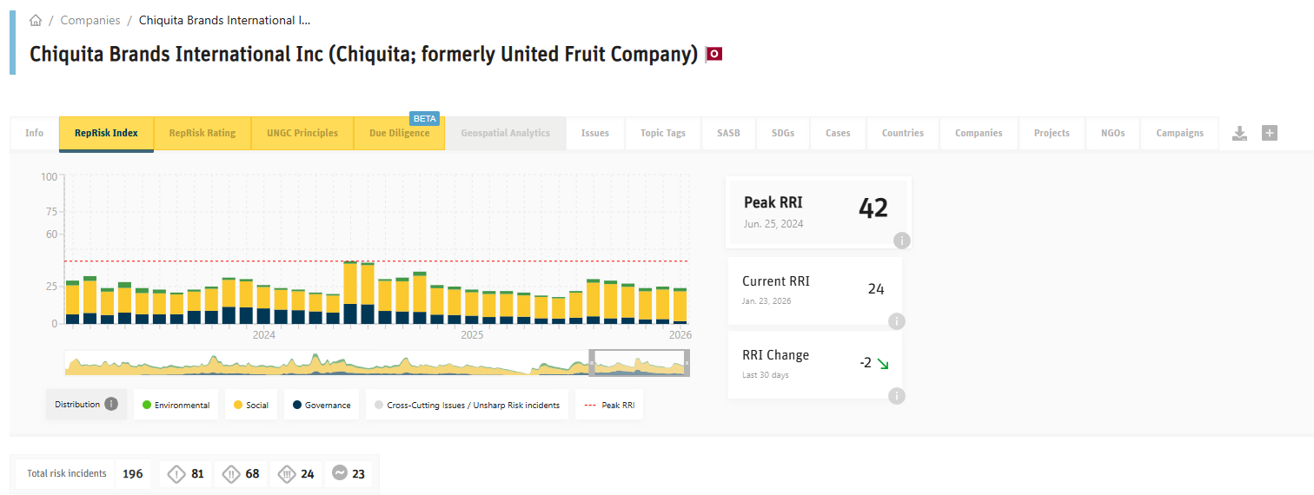Click the country flag icon beside company name

713,54
